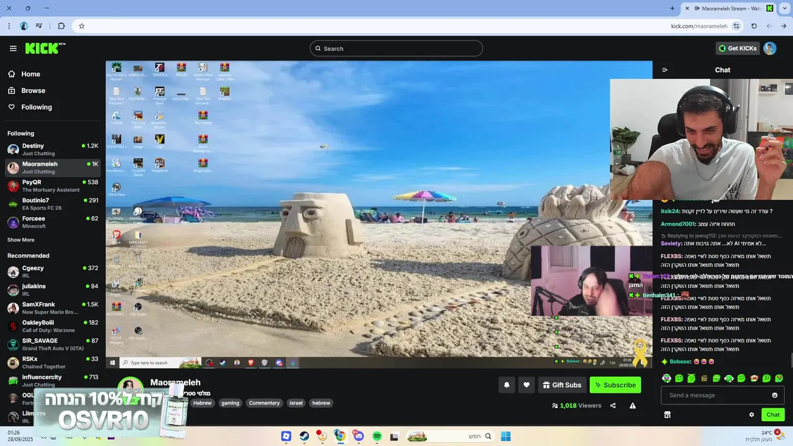Open the PsyQR channel
Image resolution: width=793 pixels, height=446 pixels.
coord(53,186)
